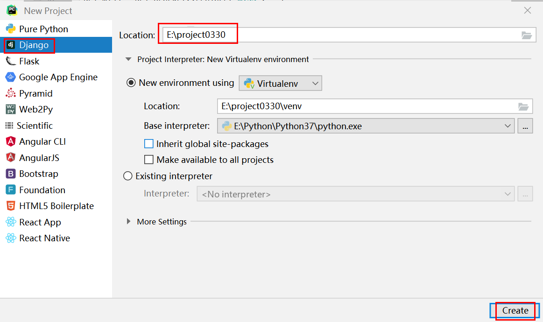Collapse the Project Interpreter section
This screenshot has height=322, width=543.
click(x=128, y=59)
